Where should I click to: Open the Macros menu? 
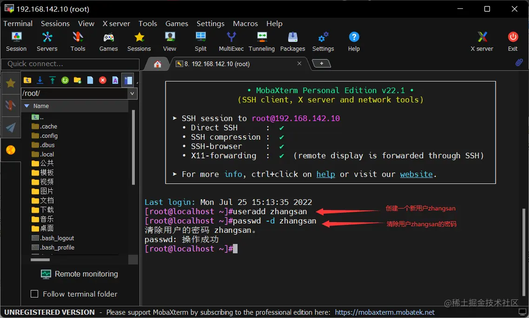tap(245, 23)
